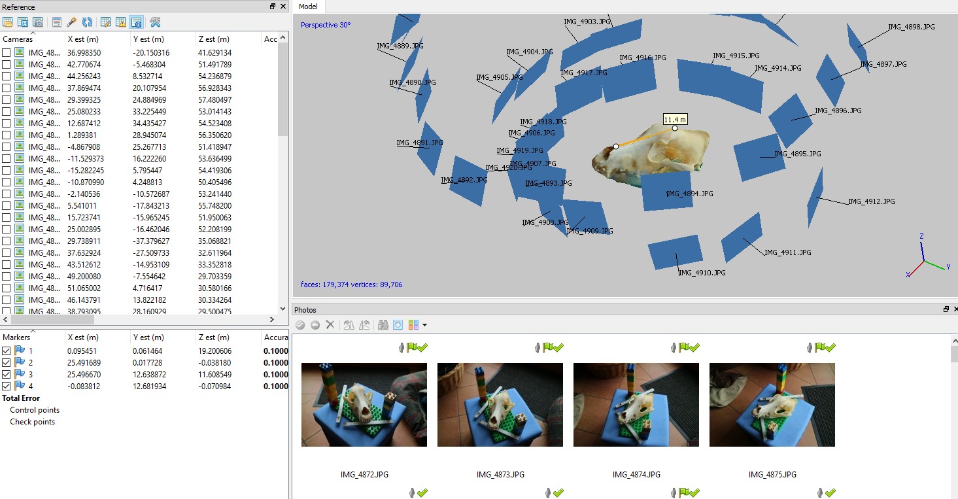The image size is (958, 499).
Task: Click the View errors warning icon
Action: [x=121, y=22]
